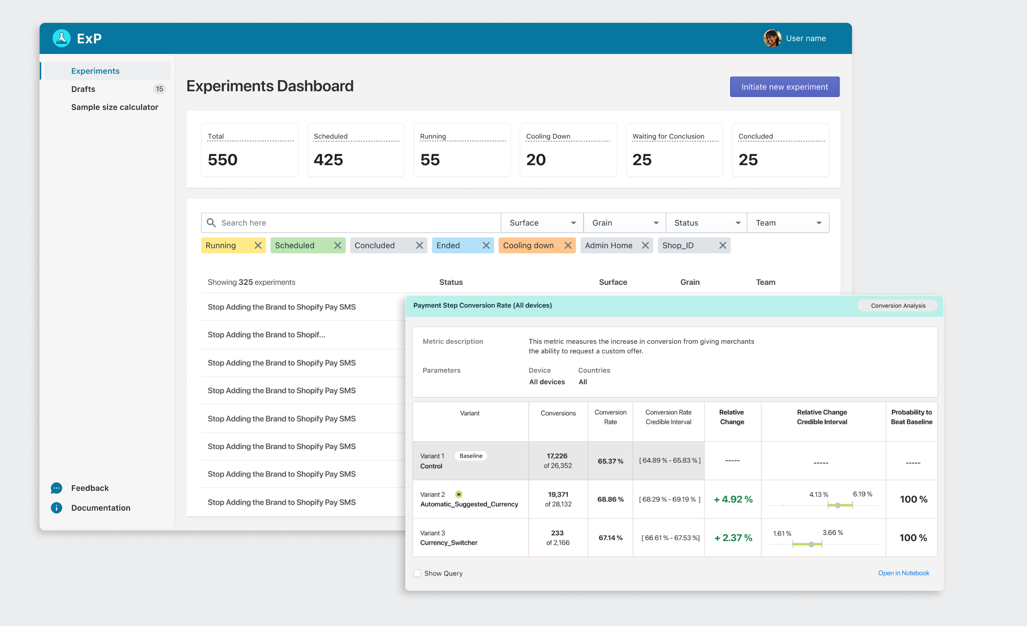The height and width of the screenshot is (626, 1027).
Task: Go to Sample size calculator
Action: [x=114, y=107]
